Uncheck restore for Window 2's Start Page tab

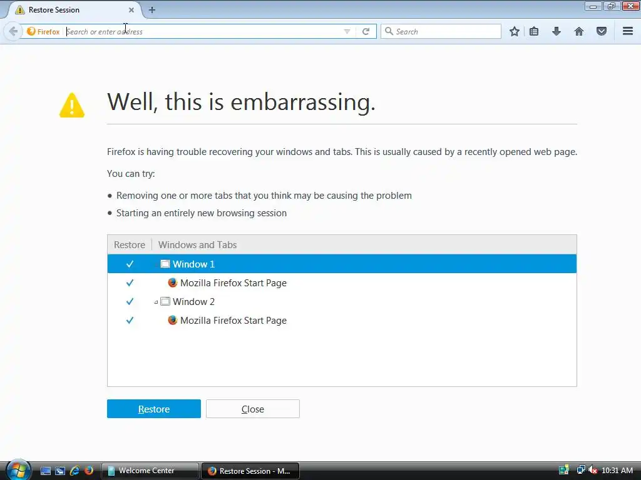click(130, 321)
